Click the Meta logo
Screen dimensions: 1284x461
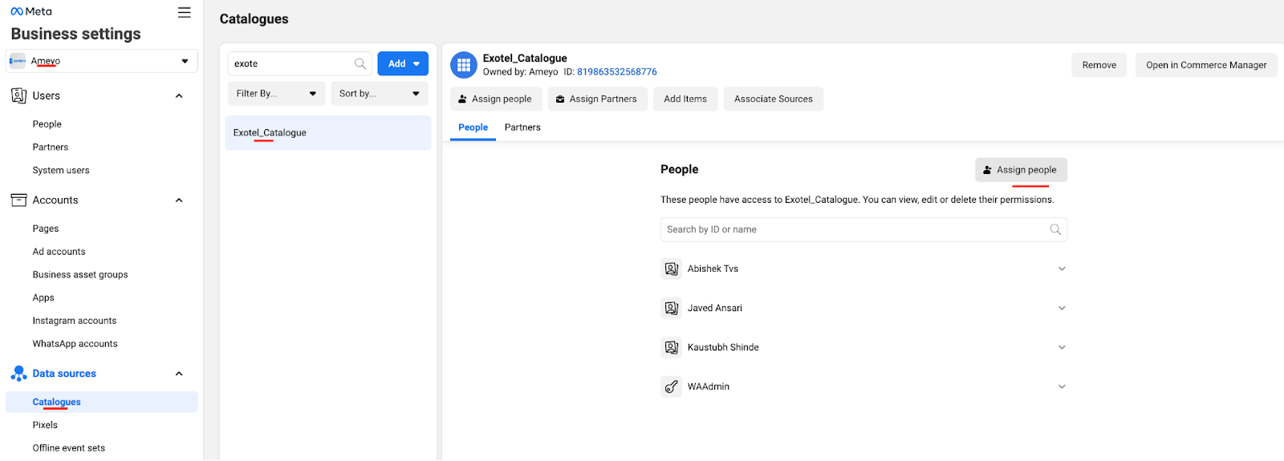31,12
